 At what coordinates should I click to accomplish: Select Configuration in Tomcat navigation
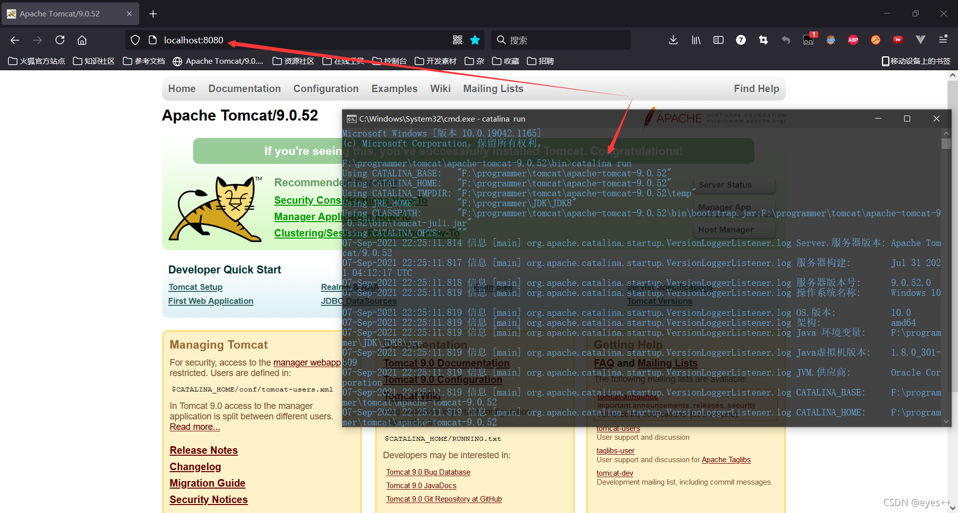[326, 89]
